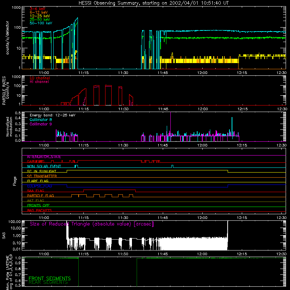This screenshot has width=290, height=290.
Task: Click the 0.9 value on the livetime axis
Action: click(x=18, y=262)
